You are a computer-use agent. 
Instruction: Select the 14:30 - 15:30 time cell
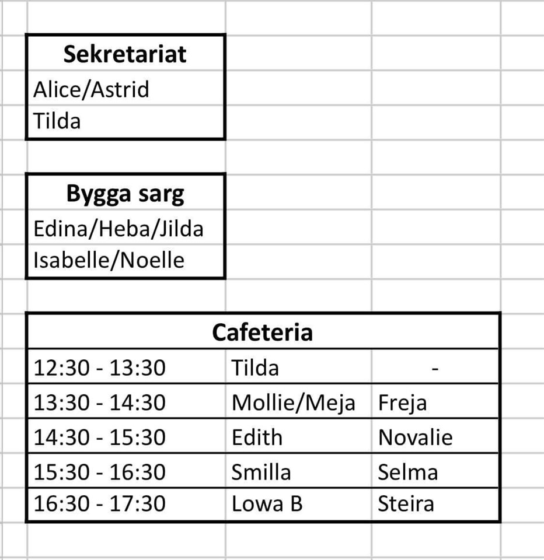coord(100,437)
